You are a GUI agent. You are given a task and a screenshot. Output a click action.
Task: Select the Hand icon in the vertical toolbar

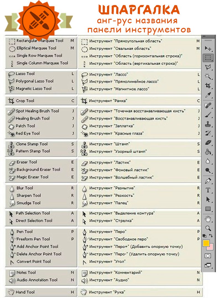(208, 219)
